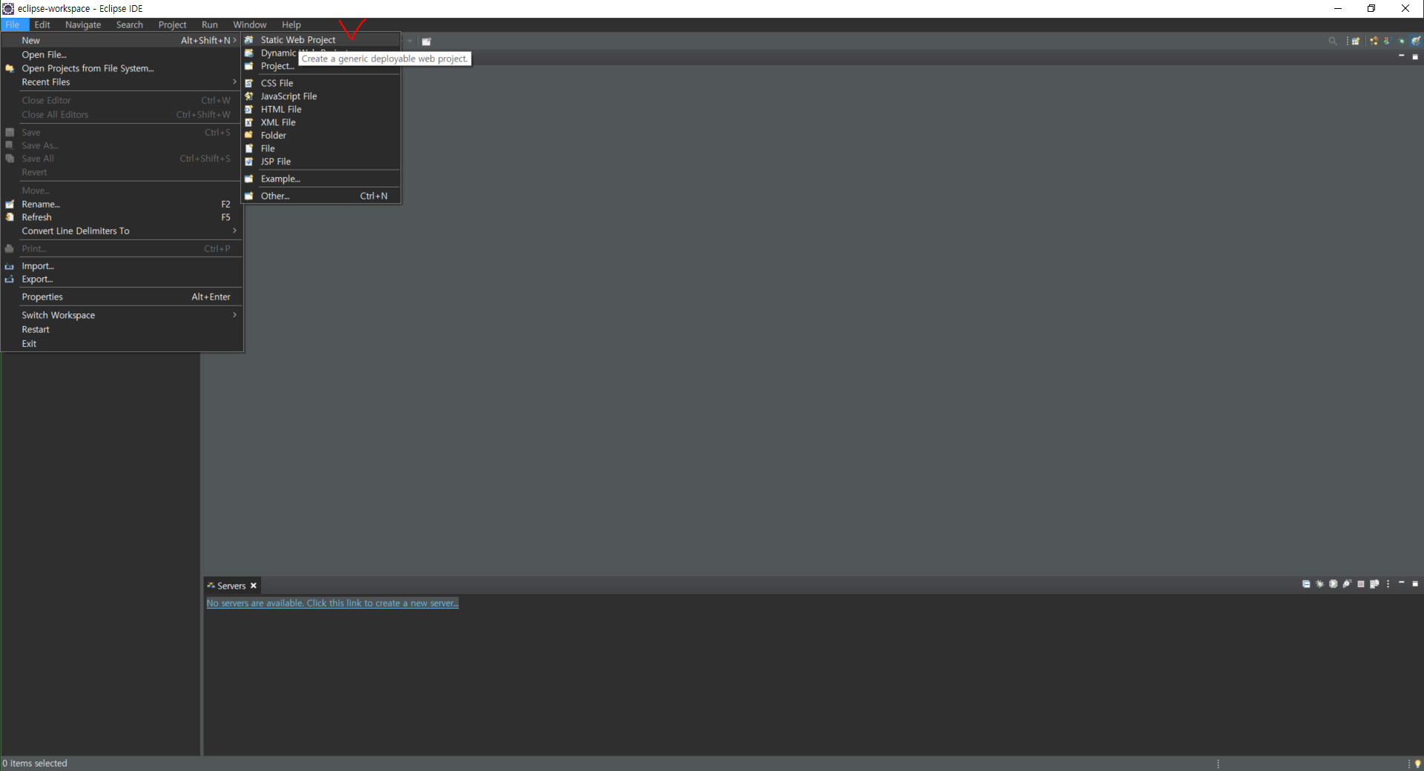Open the Export... wizard
Screen dimensions: 1424x771
[122, 279]
